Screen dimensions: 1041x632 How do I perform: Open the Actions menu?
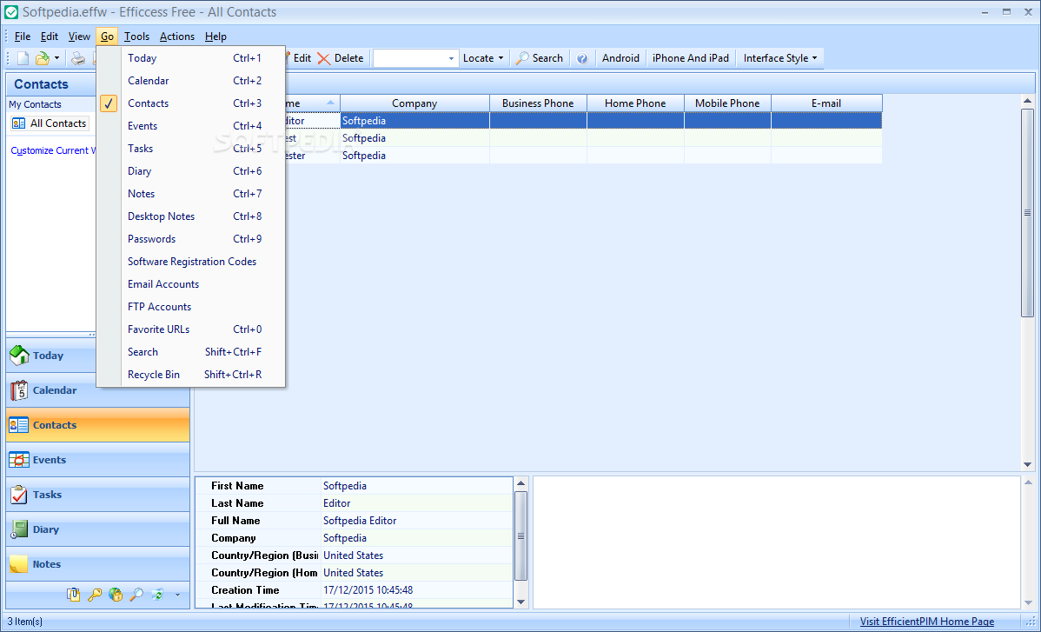[x=177, y=37]
